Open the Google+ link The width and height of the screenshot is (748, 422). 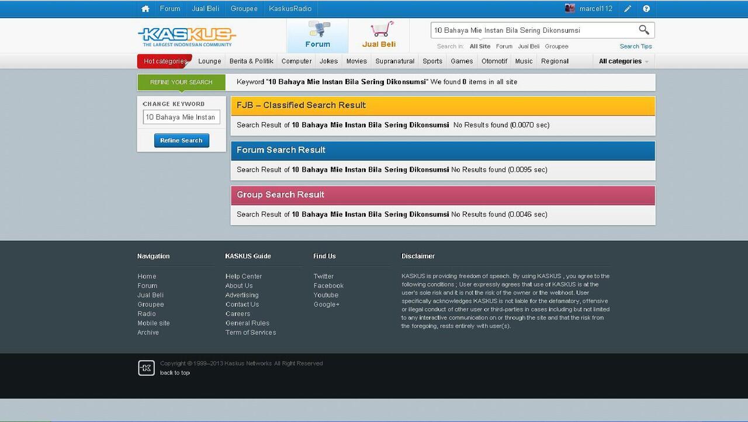(327, 305)
